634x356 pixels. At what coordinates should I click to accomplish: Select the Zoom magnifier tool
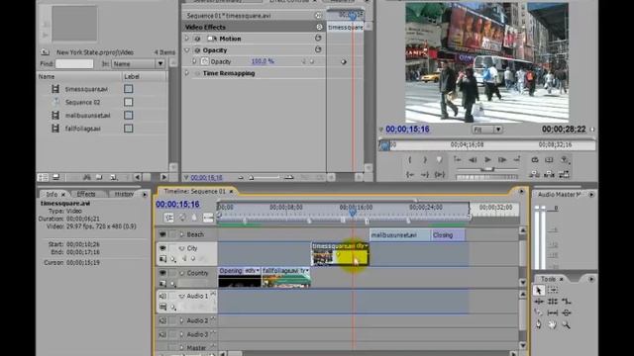pos(566,324)
